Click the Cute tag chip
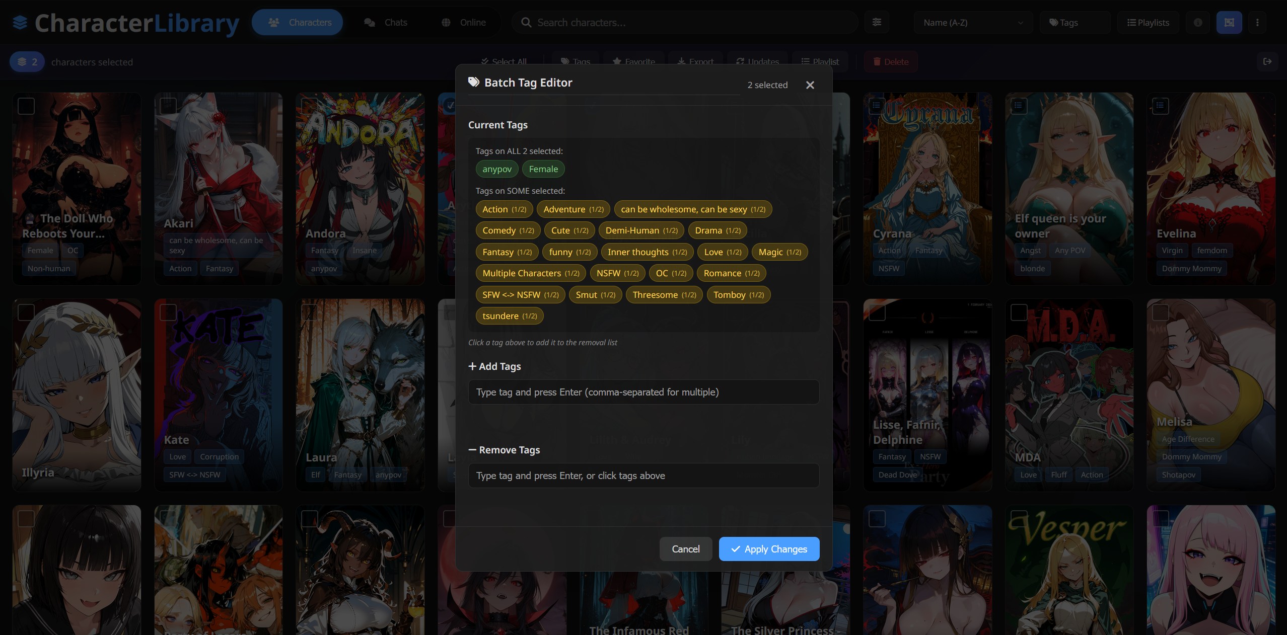 [569, 230]
